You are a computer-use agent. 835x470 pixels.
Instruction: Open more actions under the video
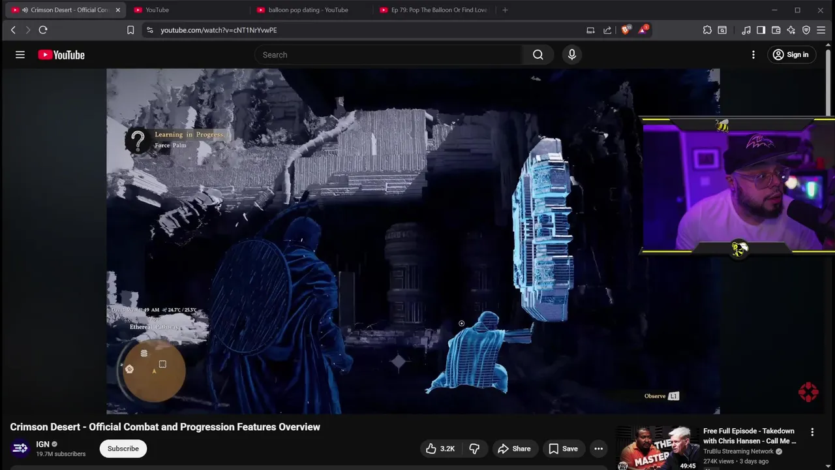pyautogui.click(x=598, y=448)
